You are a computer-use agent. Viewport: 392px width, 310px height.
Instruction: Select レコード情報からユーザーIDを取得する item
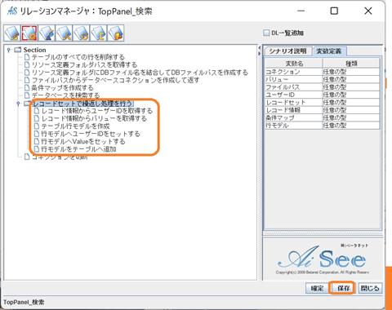coord(97,111)
